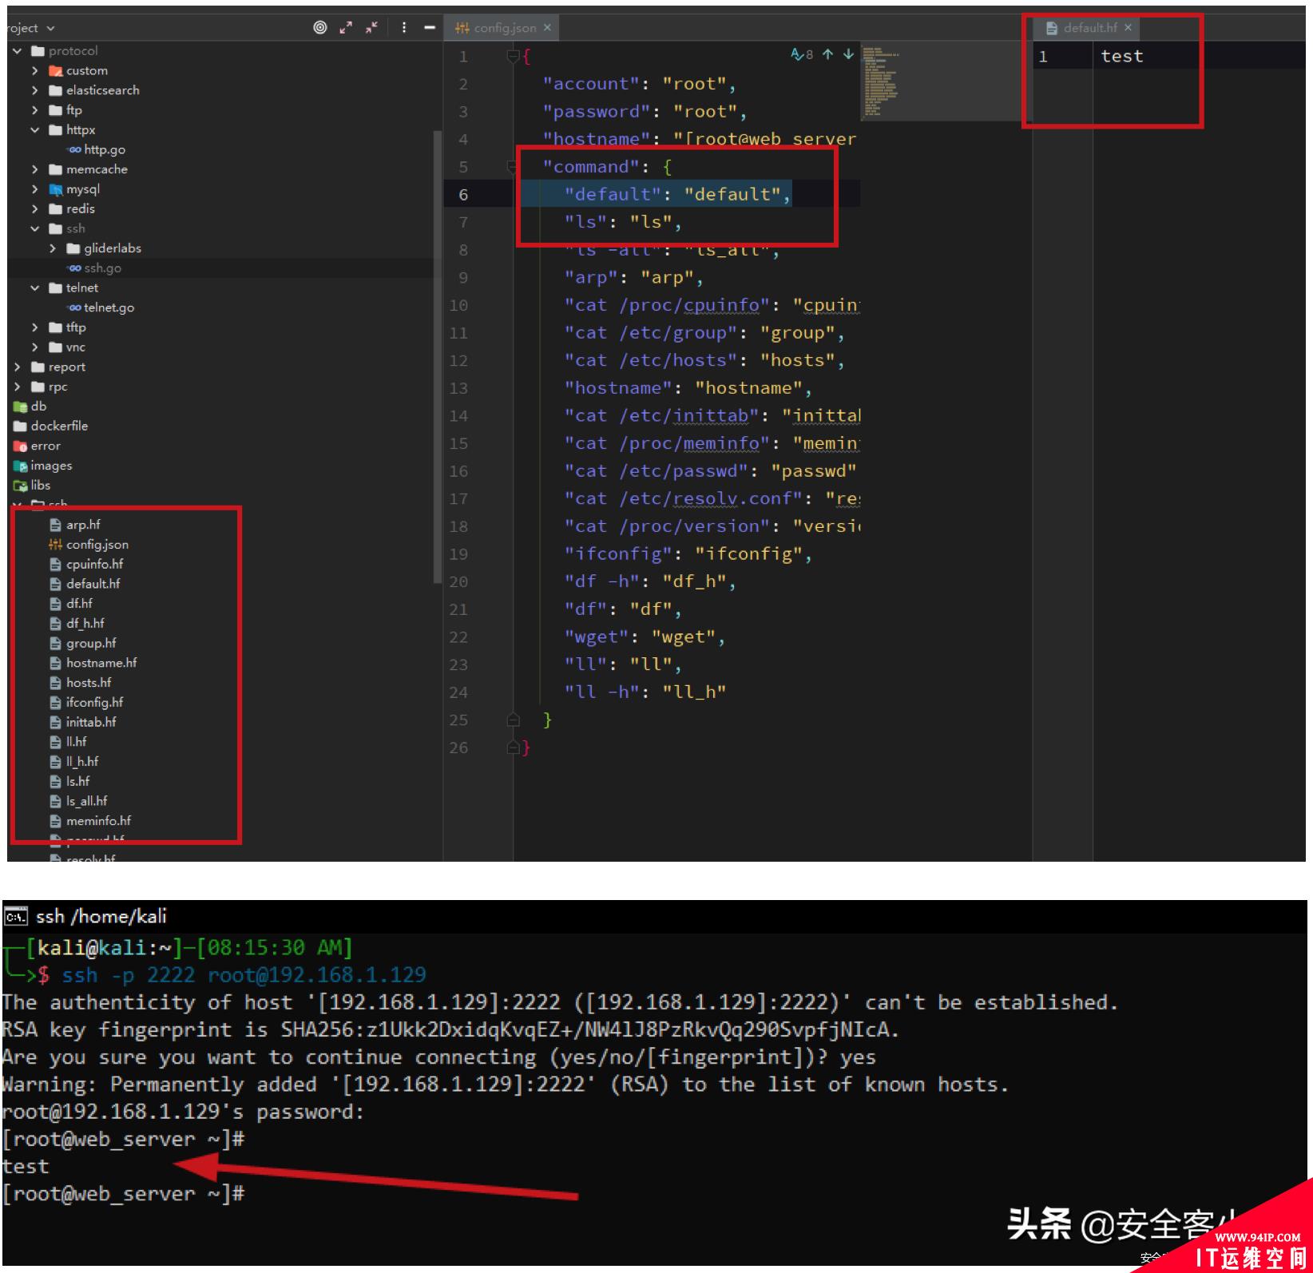Click code folding marker on line 1
This screenshot has height=1273, width=1313.
[513, 56]
